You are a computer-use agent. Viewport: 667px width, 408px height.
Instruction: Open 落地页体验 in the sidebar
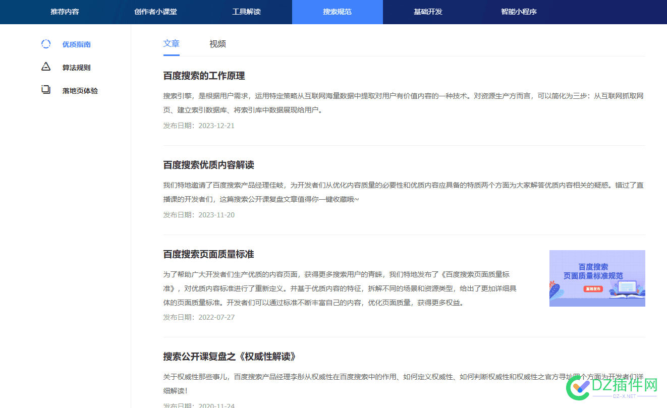(80, 91)
